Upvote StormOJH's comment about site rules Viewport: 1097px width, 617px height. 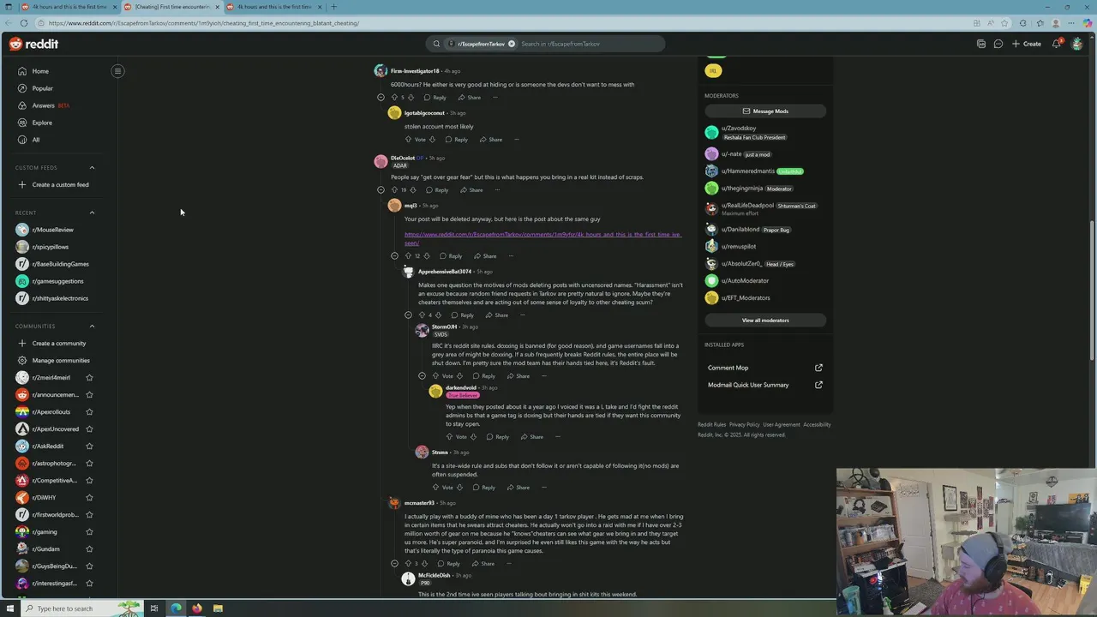click(x=435, y=376)
